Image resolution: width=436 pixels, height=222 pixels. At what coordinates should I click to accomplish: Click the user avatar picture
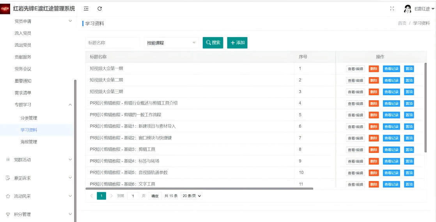pyautogui.click(x=408, y=9)
